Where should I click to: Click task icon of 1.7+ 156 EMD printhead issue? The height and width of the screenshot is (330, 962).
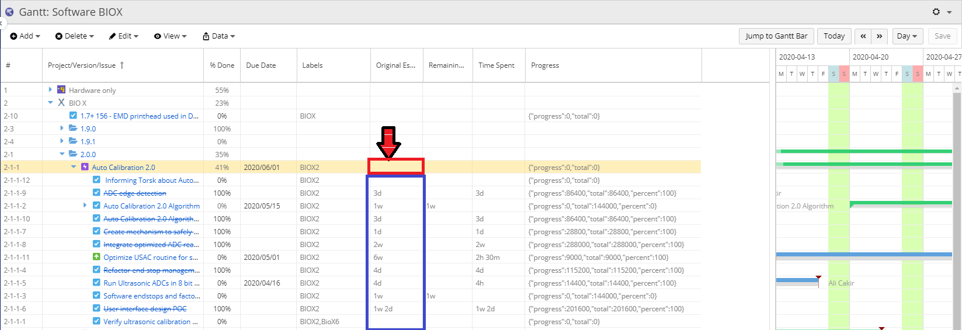pos(73,116)
